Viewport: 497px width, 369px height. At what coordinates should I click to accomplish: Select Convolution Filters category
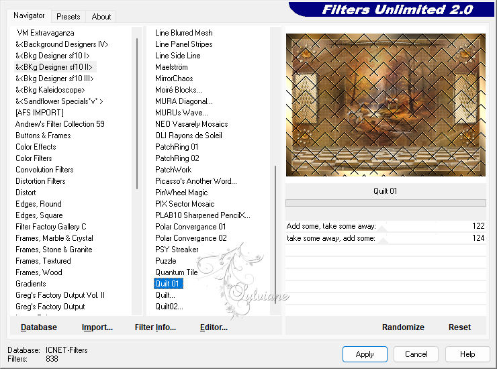pos(44,170)
